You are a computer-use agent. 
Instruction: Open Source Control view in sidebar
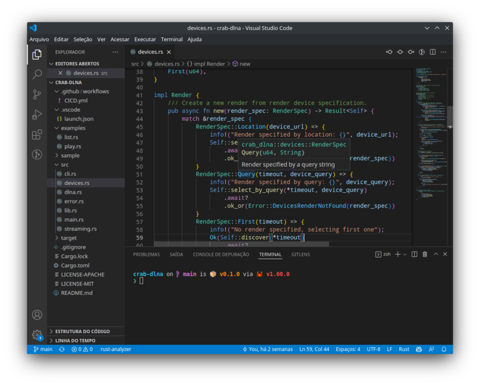[x=37, y=93]
